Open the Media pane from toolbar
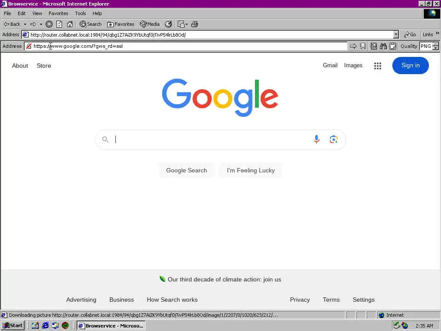 coord(150,24)
